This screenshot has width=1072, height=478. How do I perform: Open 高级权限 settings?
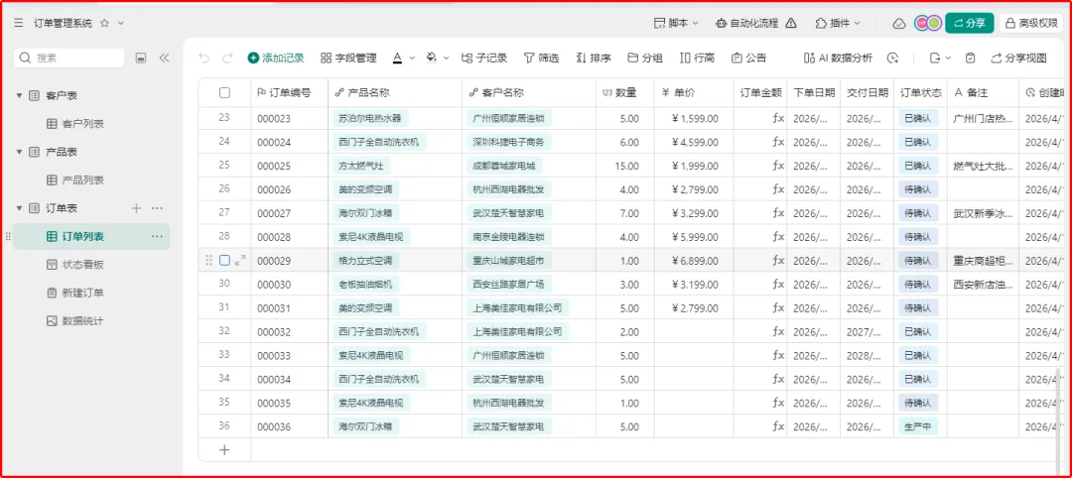tap(1032, 23)
